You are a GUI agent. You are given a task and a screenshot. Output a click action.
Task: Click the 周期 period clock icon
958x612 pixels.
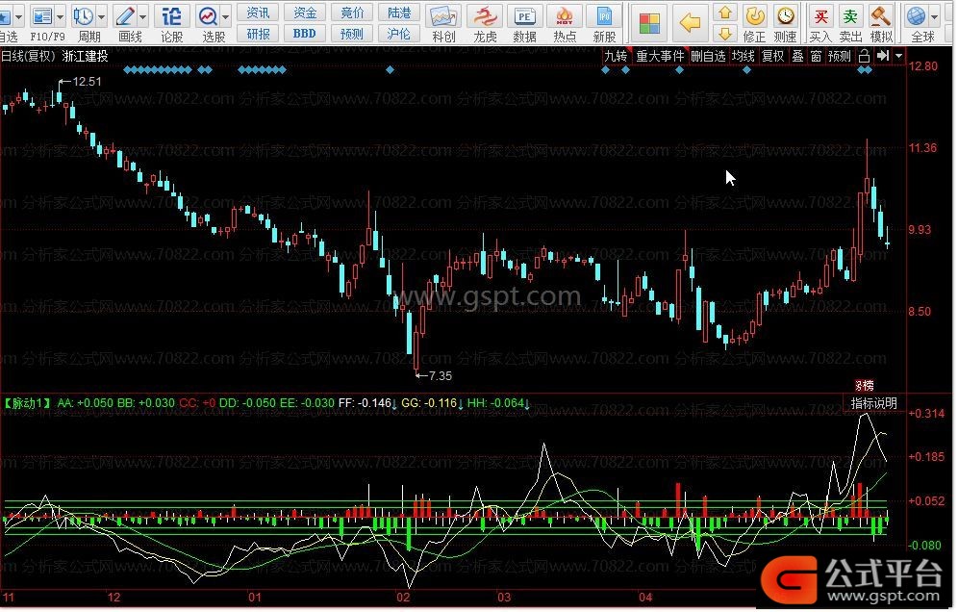click(83, 16)
